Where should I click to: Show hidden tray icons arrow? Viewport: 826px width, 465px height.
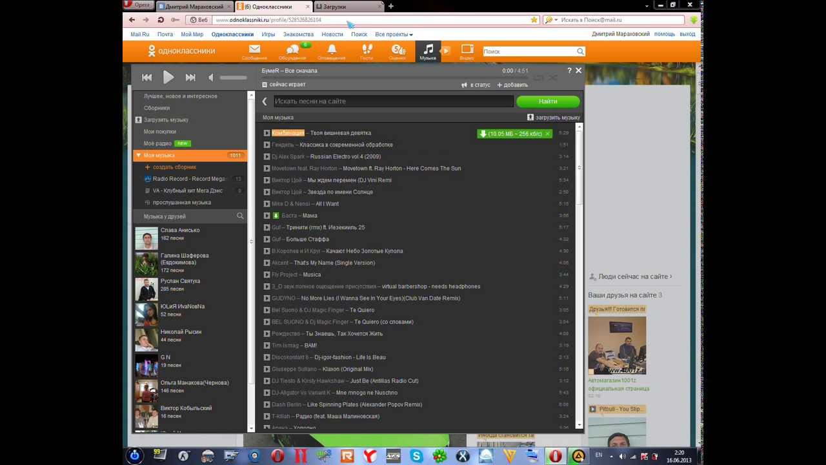coord(611,455)
